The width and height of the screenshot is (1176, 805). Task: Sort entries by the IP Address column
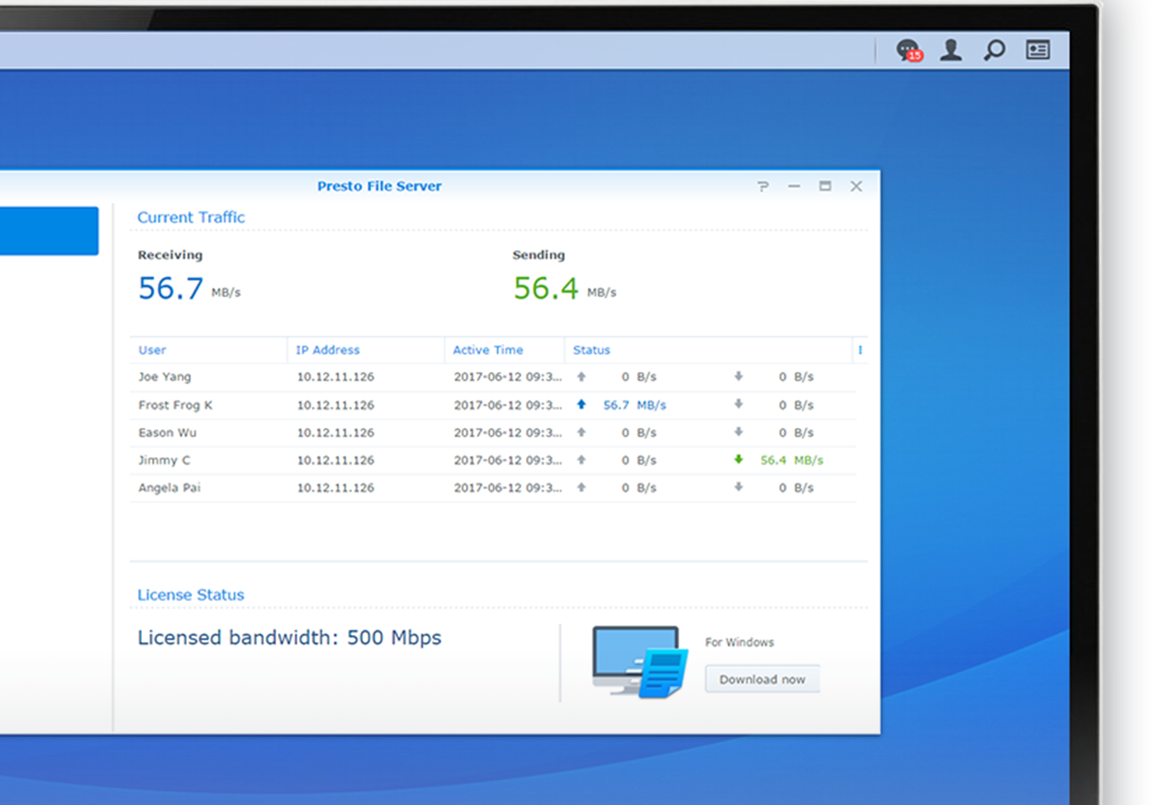(328, 350)
